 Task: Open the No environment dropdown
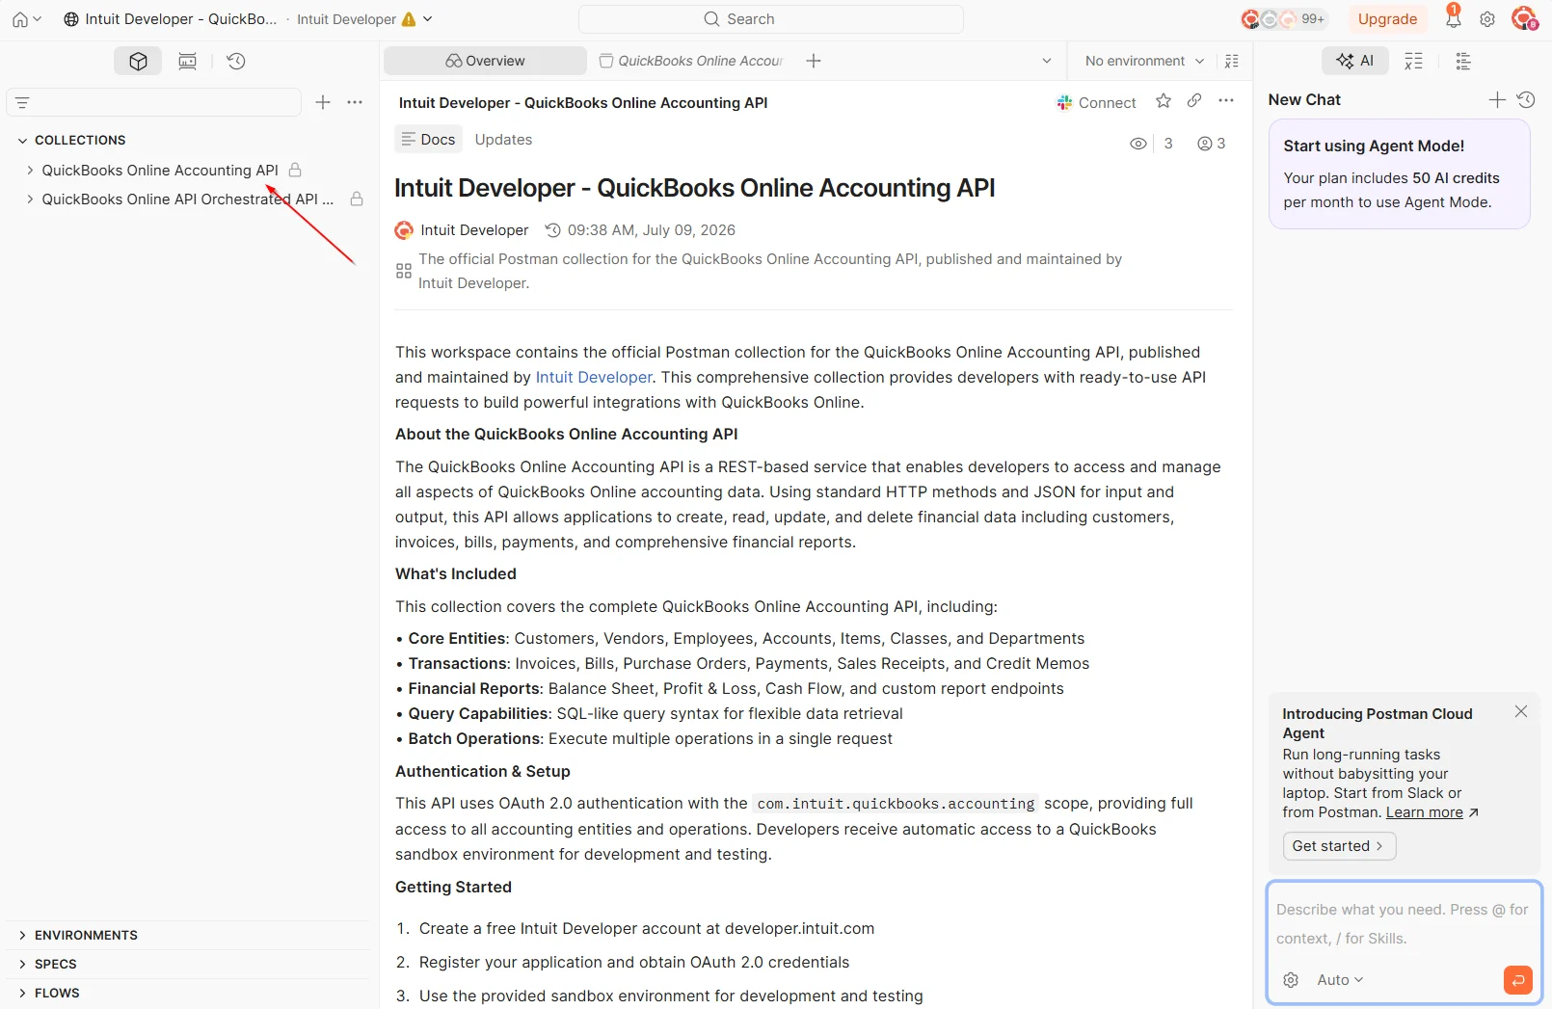[1144, 61]
